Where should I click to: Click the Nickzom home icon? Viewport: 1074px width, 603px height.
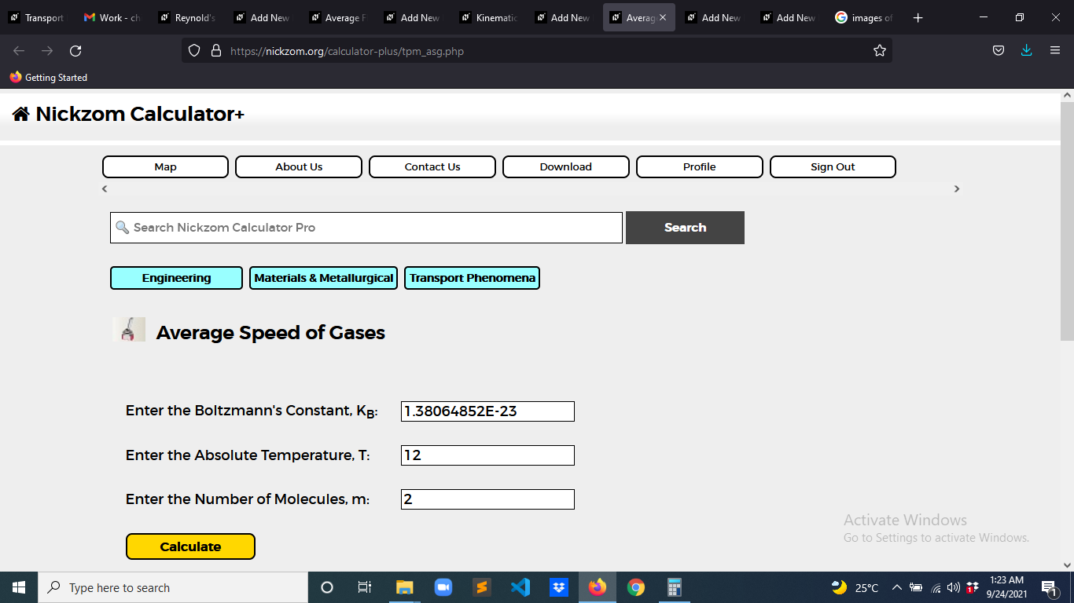click(x=21, y=115)
